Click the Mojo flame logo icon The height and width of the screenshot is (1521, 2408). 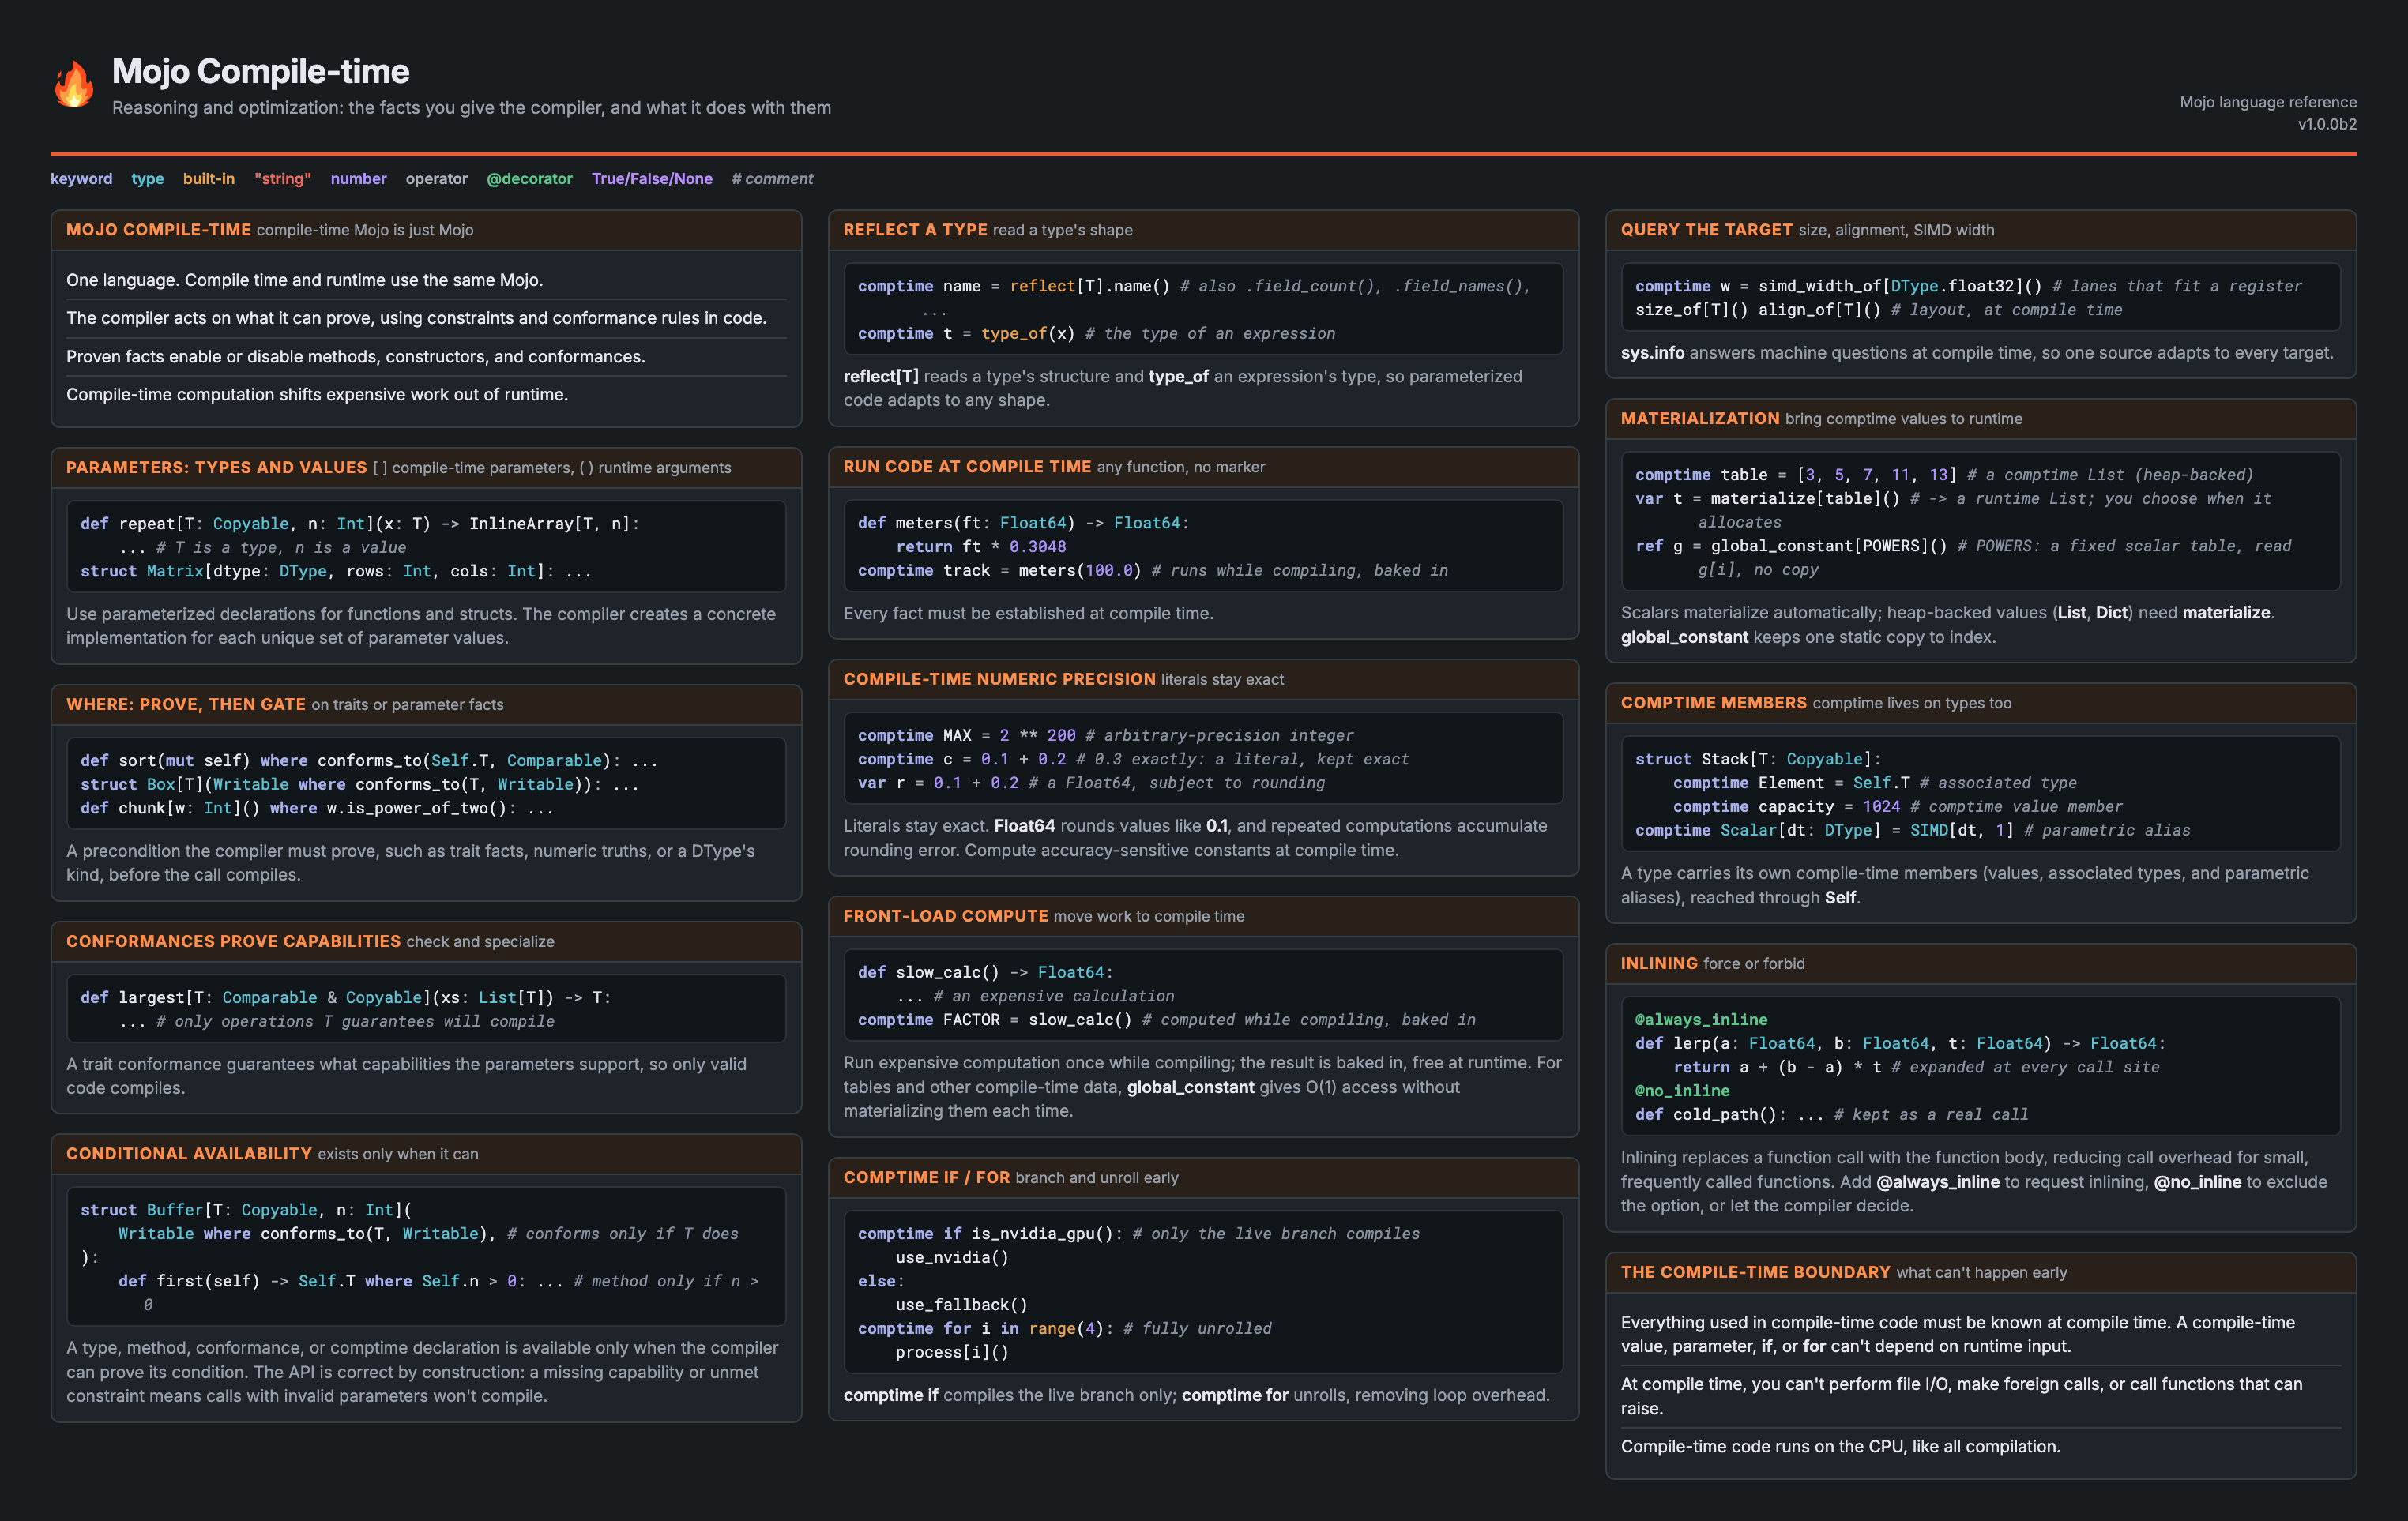point(74,84)
